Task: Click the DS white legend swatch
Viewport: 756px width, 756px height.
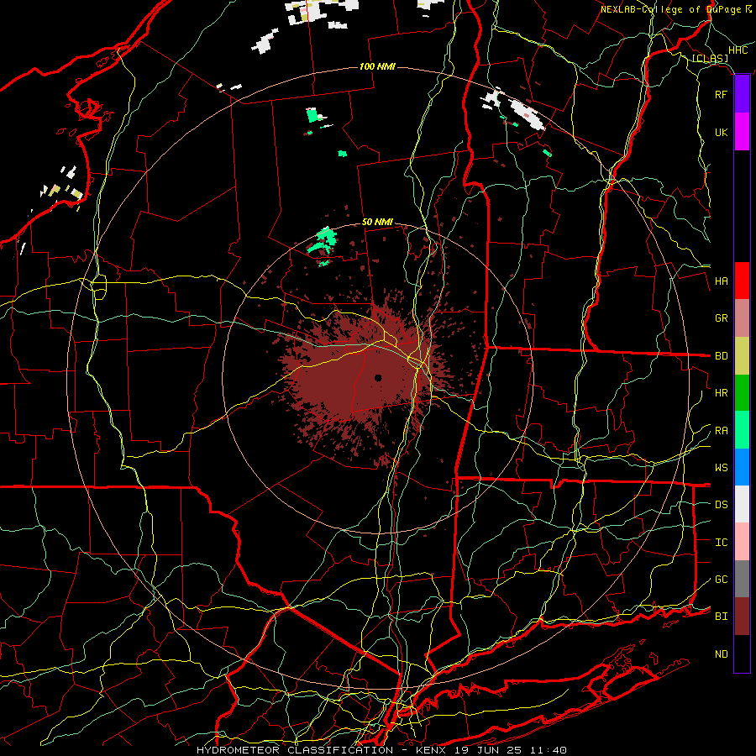Action: pos(742,504)
